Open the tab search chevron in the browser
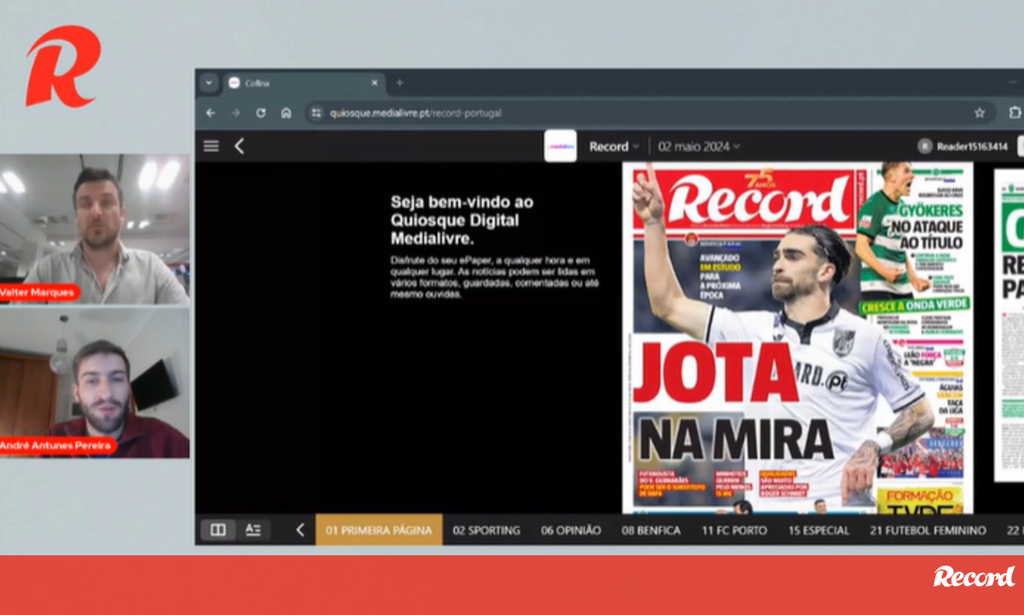The width and height of the screenshot is (1024, 615). 209,83
